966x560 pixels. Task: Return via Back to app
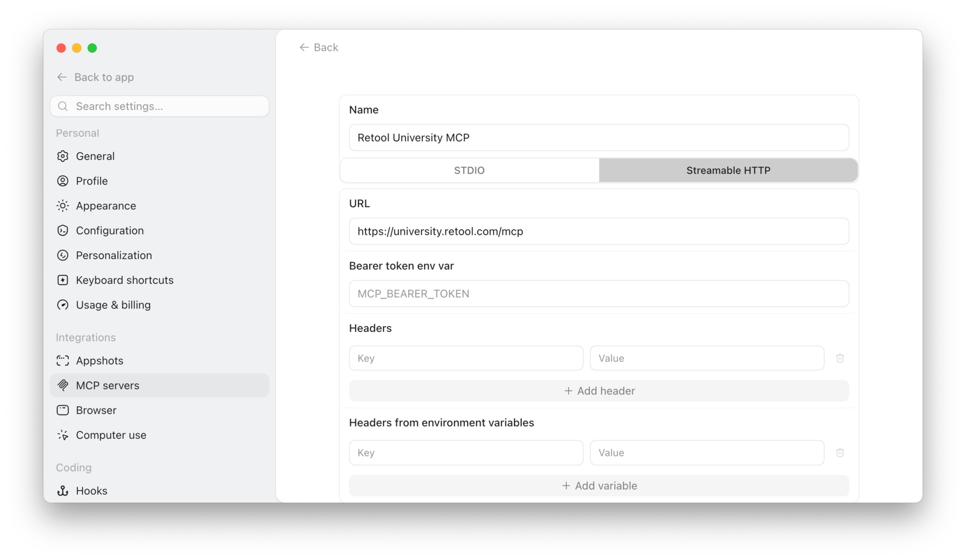click(x=96, y=77)
